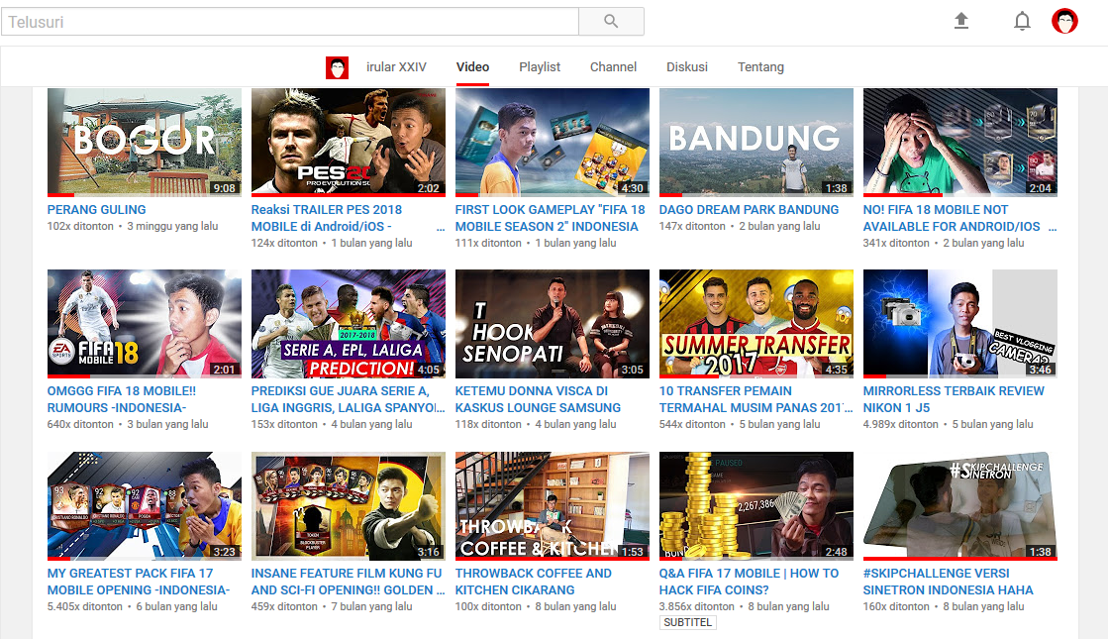Play the BOGOR thumbnail video
Screen dimensions: 1108x639
(145, 142)
